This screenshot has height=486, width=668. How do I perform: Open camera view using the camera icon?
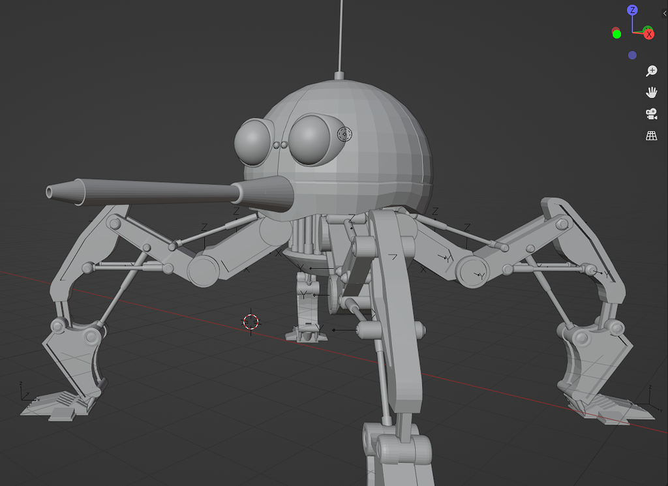(x=650, y=114)
